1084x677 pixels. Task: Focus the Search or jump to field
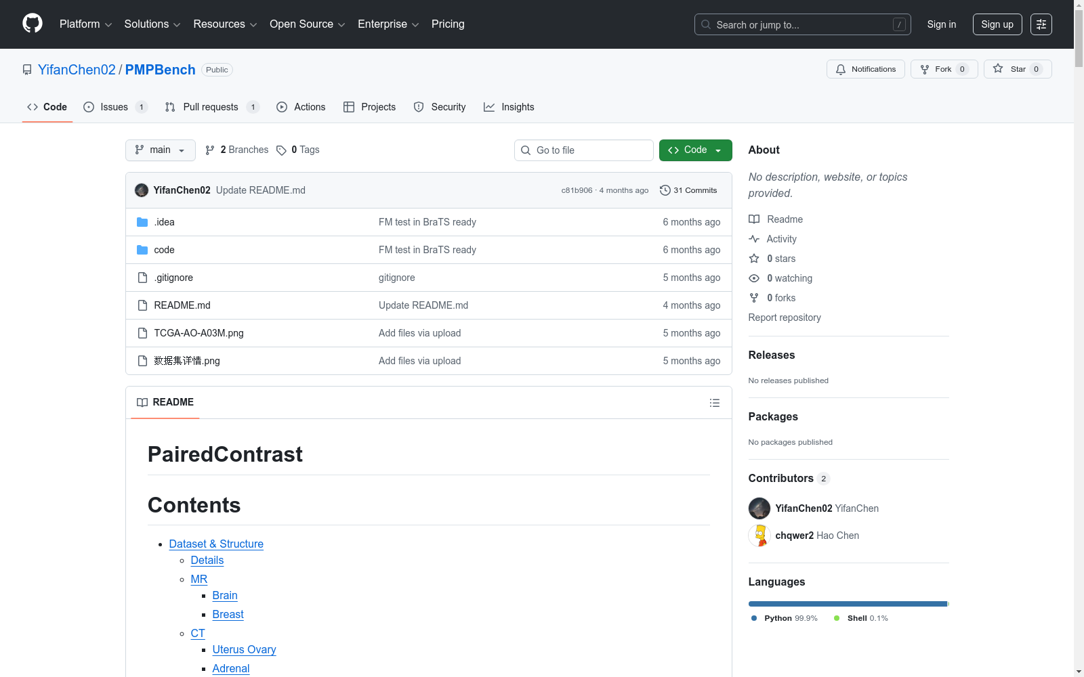[x=803, y=24]
